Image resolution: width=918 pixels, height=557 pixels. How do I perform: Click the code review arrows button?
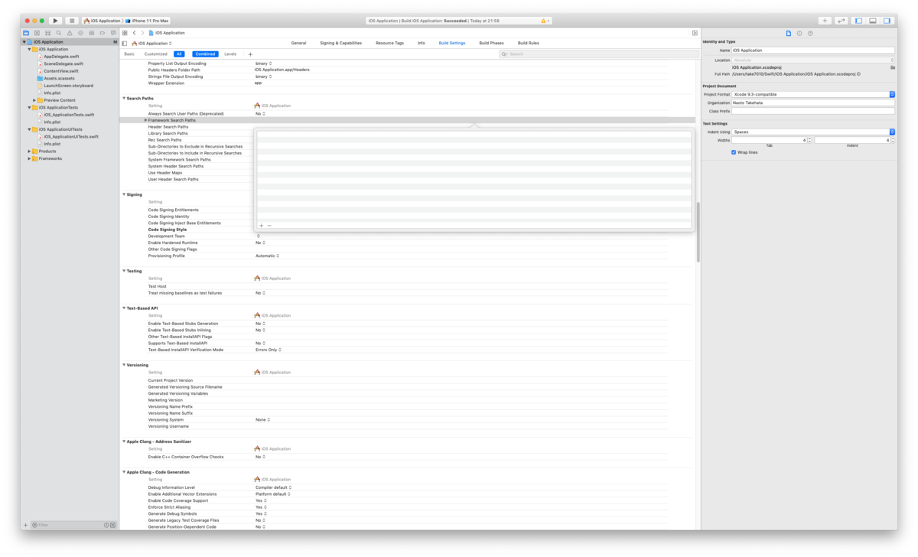[x=841, y=21]
